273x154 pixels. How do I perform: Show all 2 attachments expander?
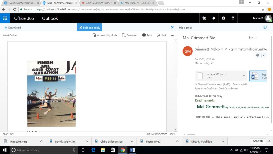[x=212, y=84]
